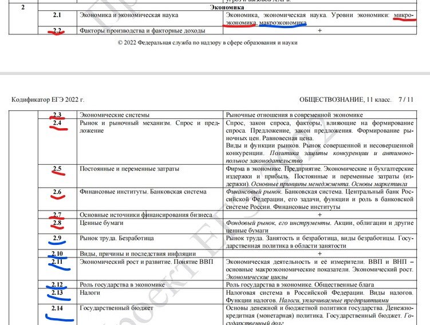The image size is (430, 325).
Task: Select the code cell '2.2'
Action: [57, 30]
